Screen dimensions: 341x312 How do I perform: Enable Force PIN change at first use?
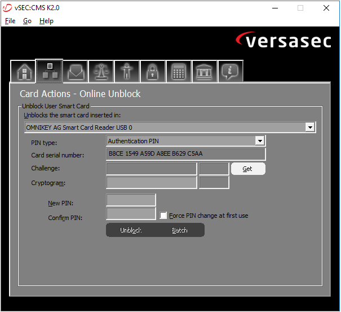tap(163, 216)
